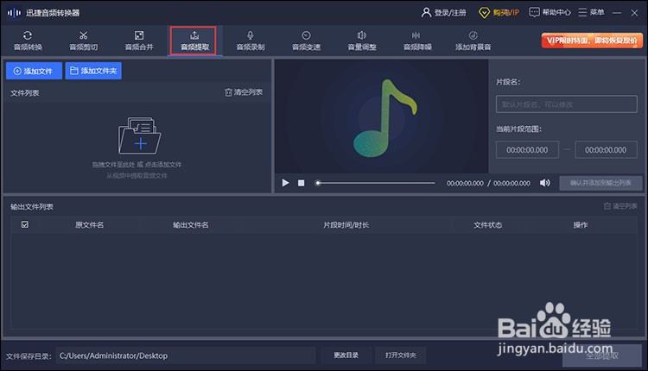Click the 迅捷音频转换器 app logo icon
The height and width of the screenshot is (371, 648).
[x=14, y=13]
